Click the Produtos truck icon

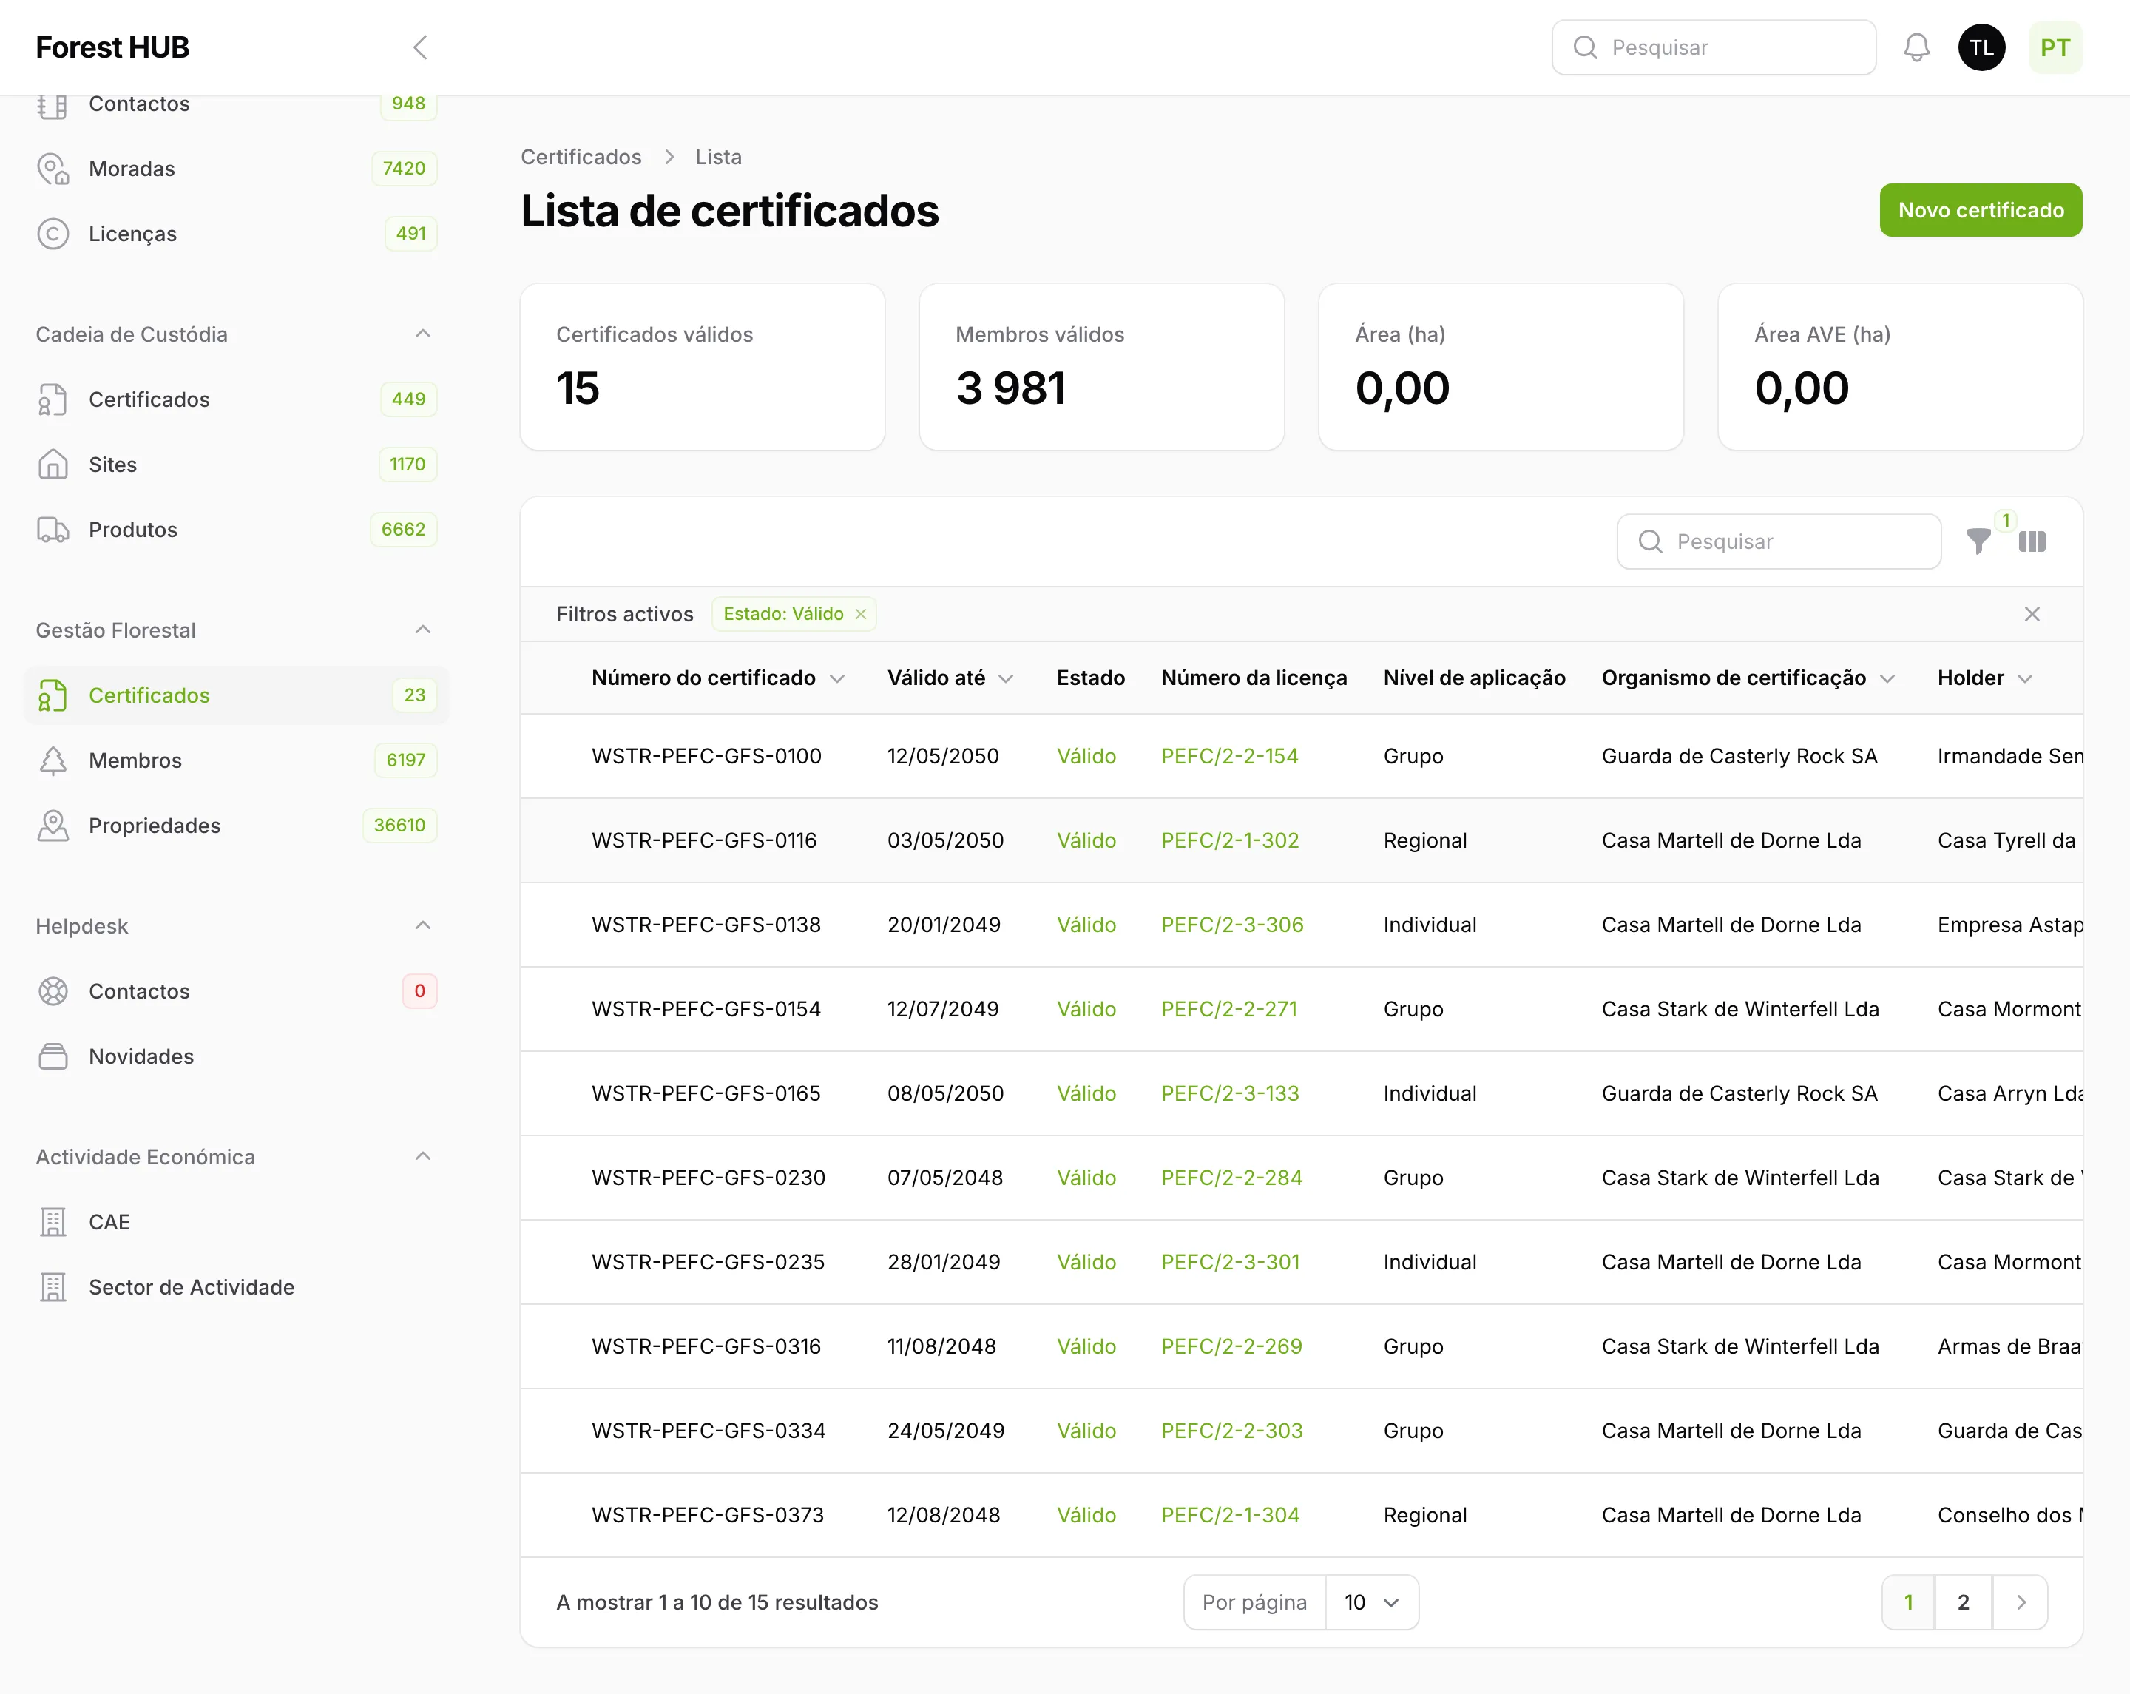pyautogui.click(x=53, y=530)
